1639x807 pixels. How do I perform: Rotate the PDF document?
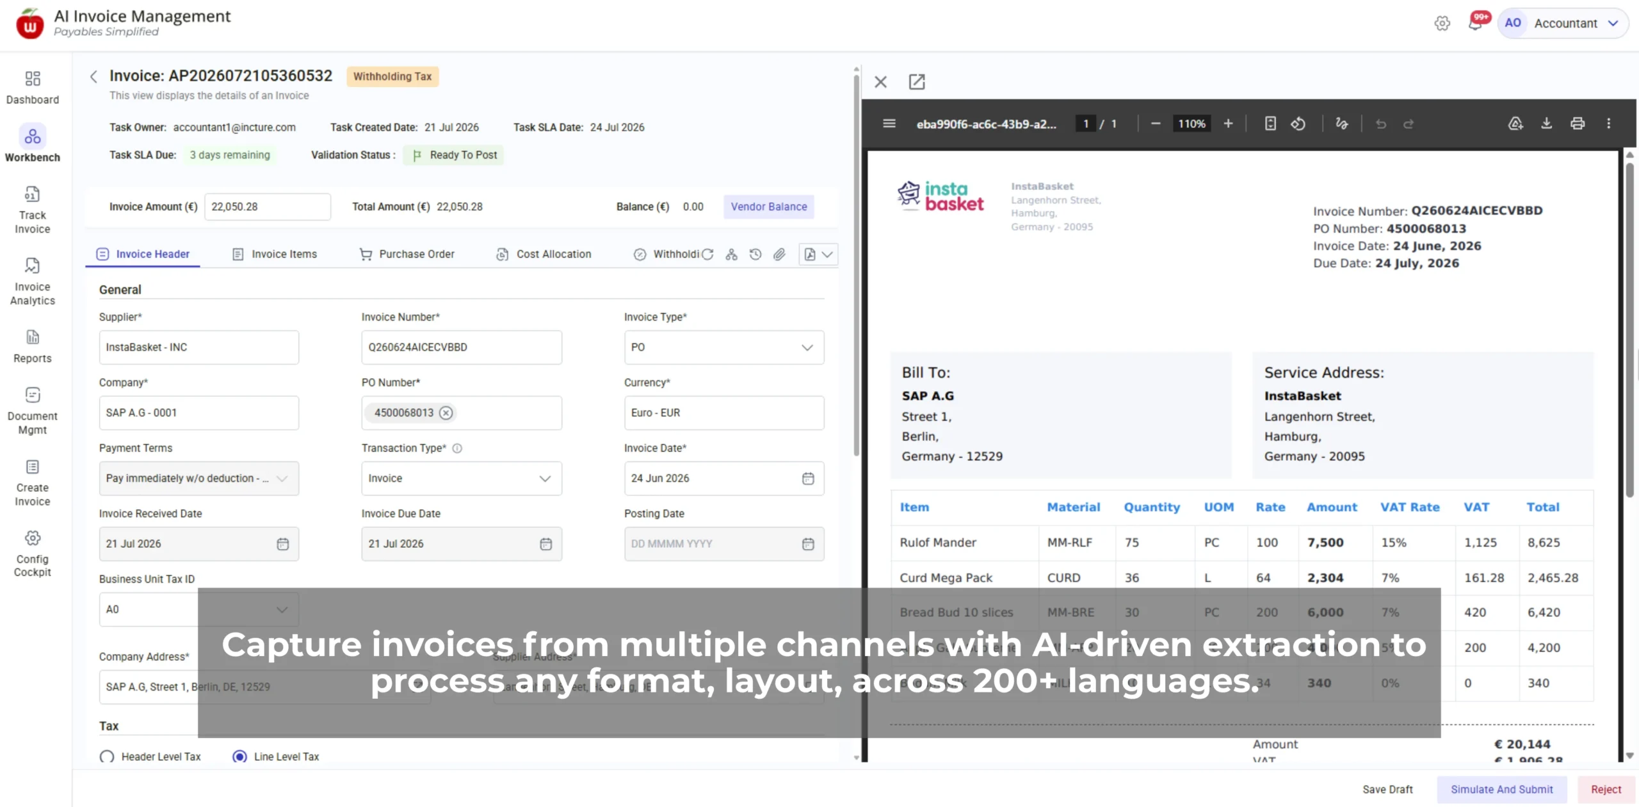click(x=1298, y=124)
